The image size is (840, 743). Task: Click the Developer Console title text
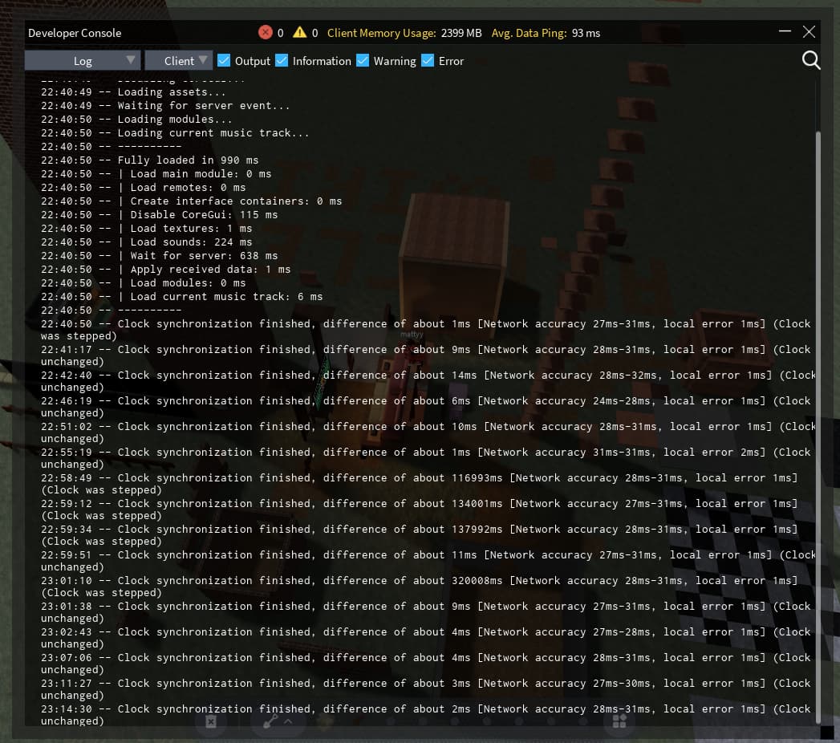(x=75, y=33)
